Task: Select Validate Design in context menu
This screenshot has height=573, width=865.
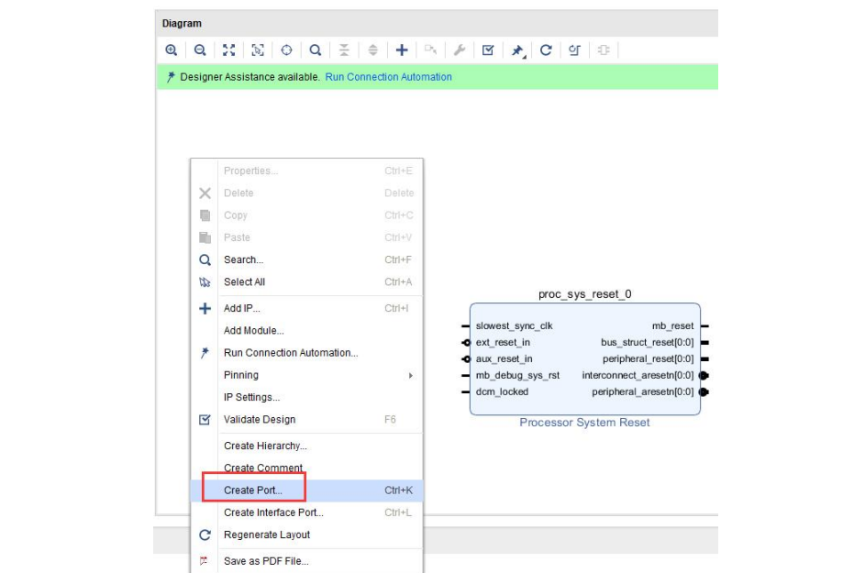Action: click(x=260, y=419)
